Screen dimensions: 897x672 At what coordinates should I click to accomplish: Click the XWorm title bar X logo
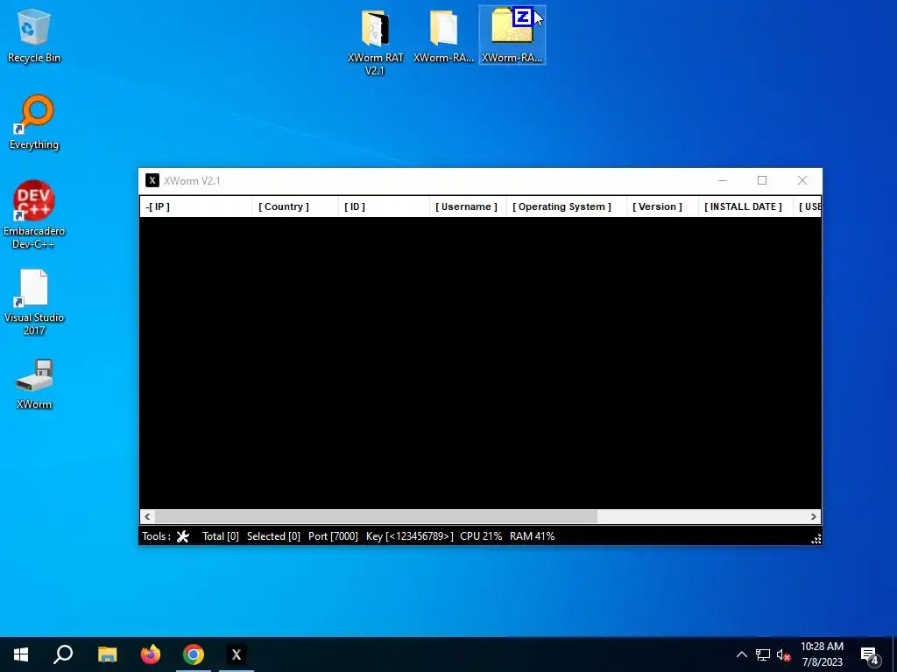152,180
